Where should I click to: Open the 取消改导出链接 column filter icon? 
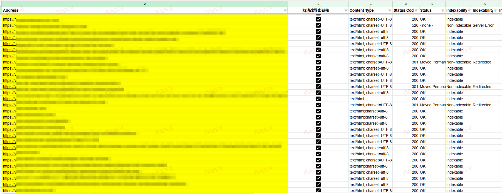pos(346,11)
